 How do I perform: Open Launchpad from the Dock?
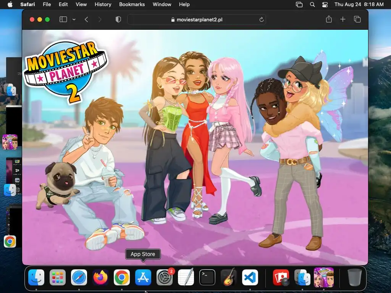pyautogui.click(x=58, y=277)
